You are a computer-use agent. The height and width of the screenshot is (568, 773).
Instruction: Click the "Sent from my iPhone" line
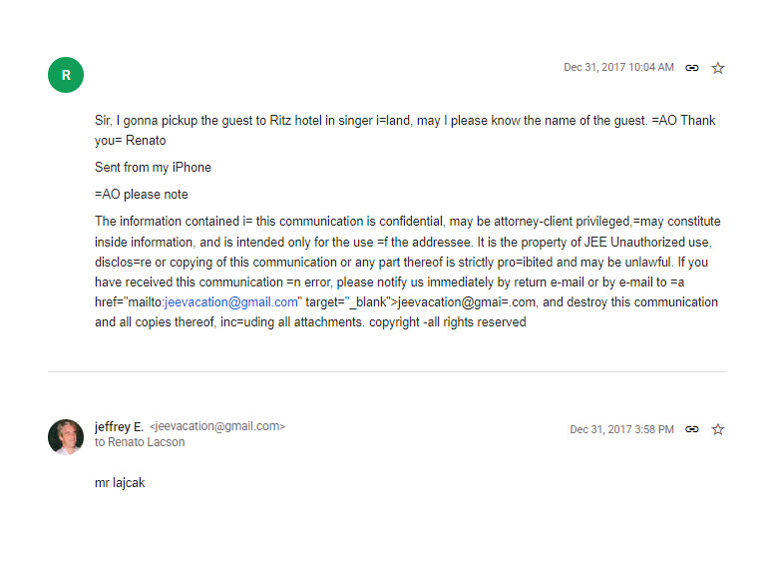[153, 168]
